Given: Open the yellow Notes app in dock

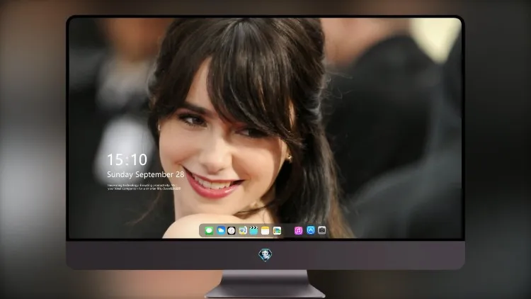Looking at the screenshot, I should click(265, 231).
